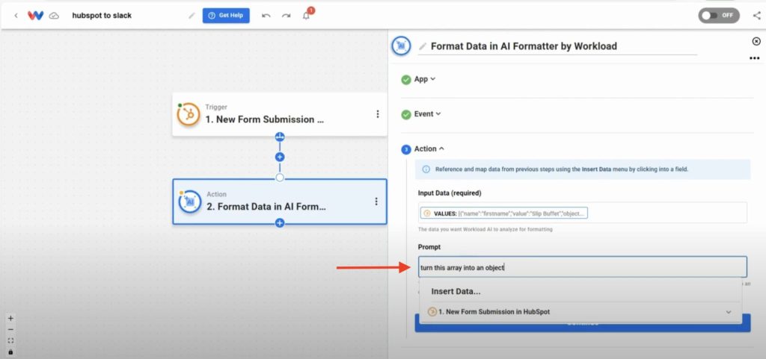The image size is (766, 359).
Task: Toggle the workflow ON/OFF switch
Action: point(718,15)
